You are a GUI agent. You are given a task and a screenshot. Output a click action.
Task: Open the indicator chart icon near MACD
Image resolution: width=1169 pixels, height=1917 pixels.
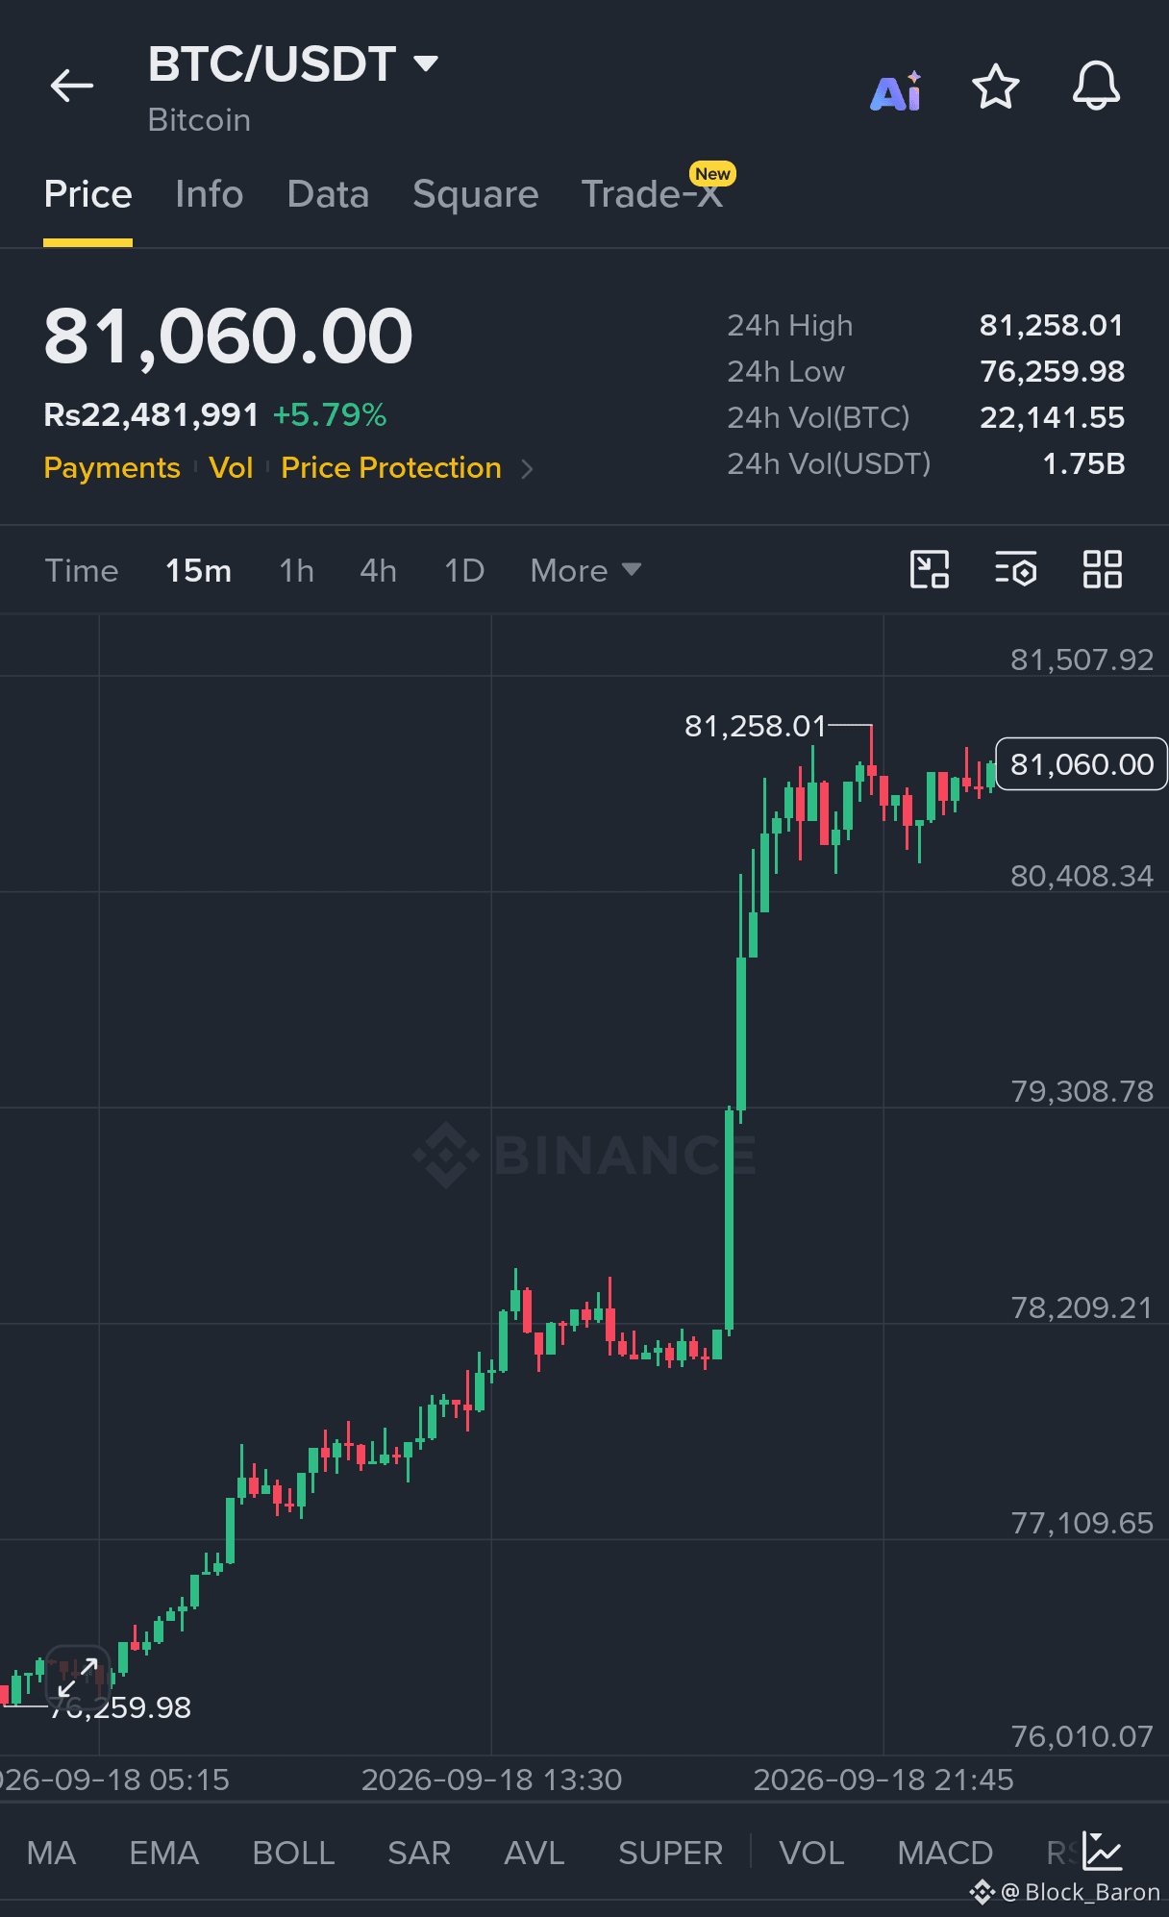click(x=1102, y=1851)
